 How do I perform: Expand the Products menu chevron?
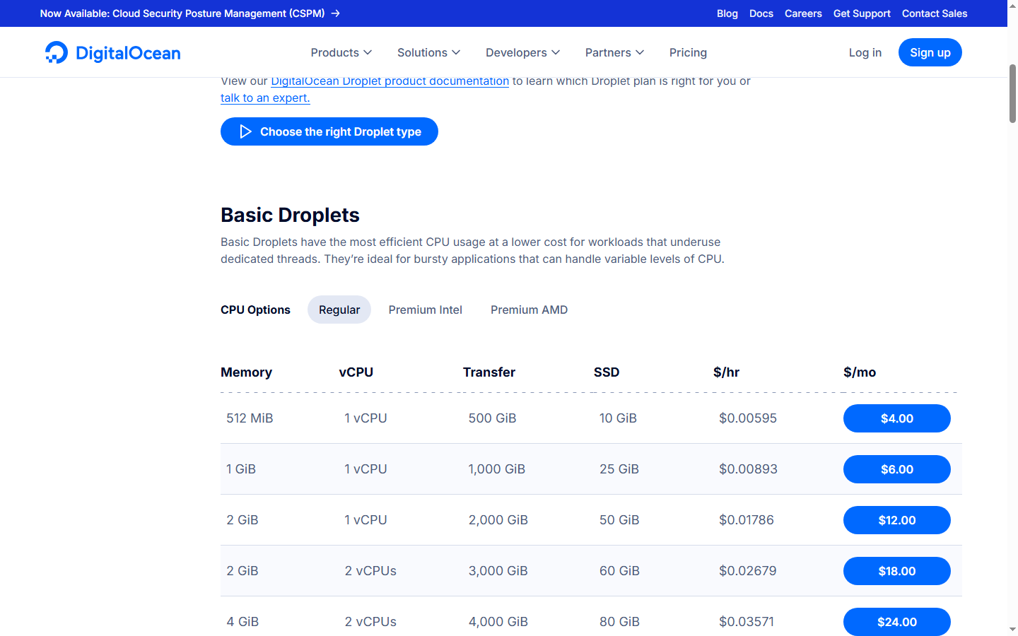coord(368,52)
